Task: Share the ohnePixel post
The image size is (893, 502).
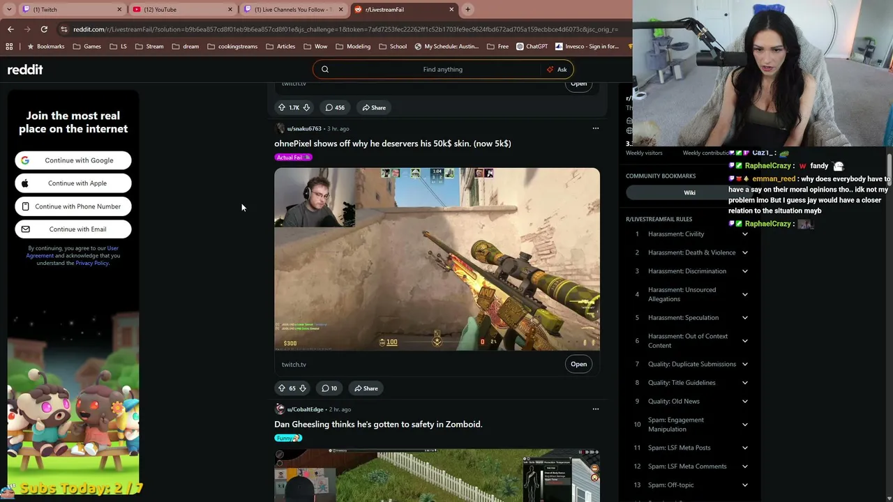Action: (x=366, y=388)
